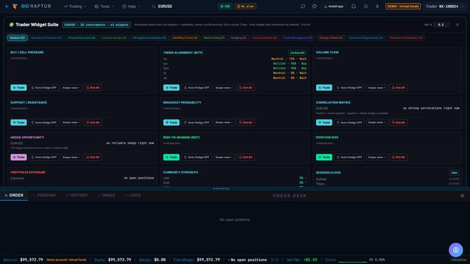Image resolution: width=470 pixels, height=264 pixels.
Task: Select the Timing & News category chip
Action: [x=331, y=38]
